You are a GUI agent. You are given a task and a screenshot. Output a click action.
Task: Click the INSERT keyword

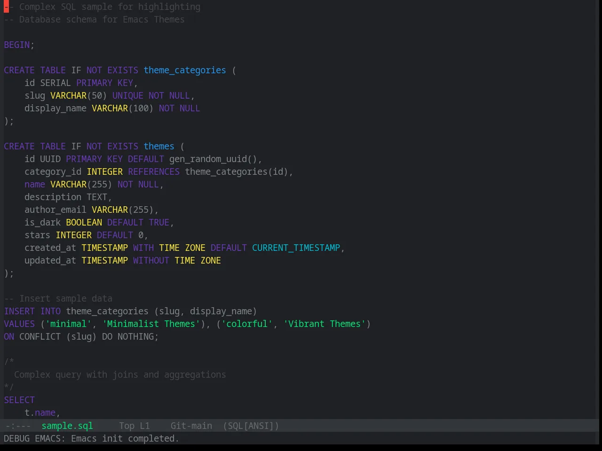(x=19, y=311)
